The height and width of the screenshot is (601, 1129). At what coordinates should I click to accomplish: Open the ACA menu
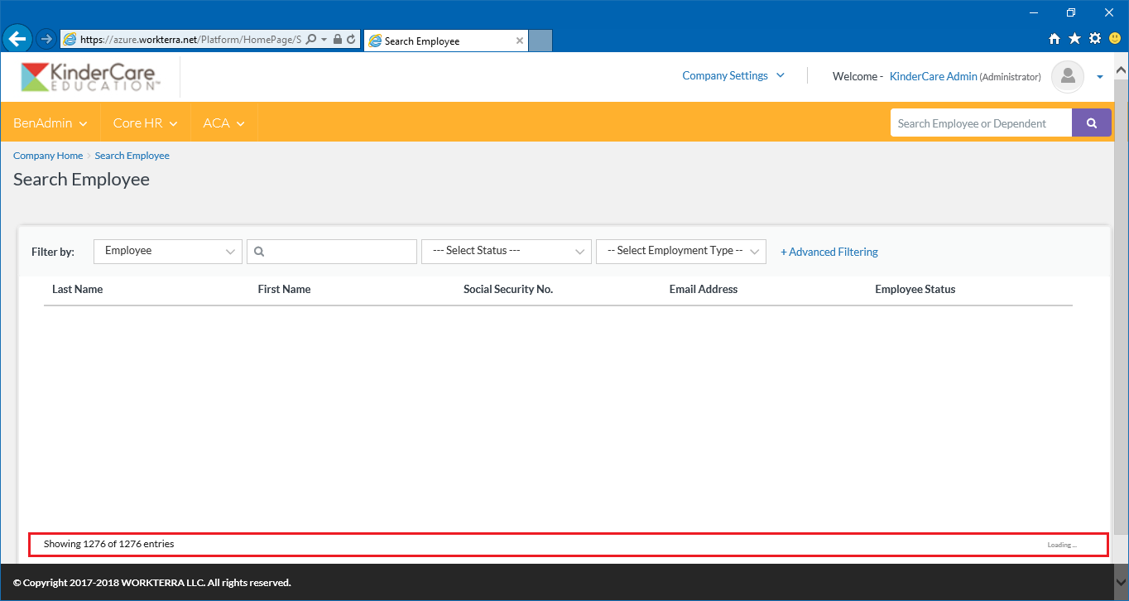click(x=223, y=123)
